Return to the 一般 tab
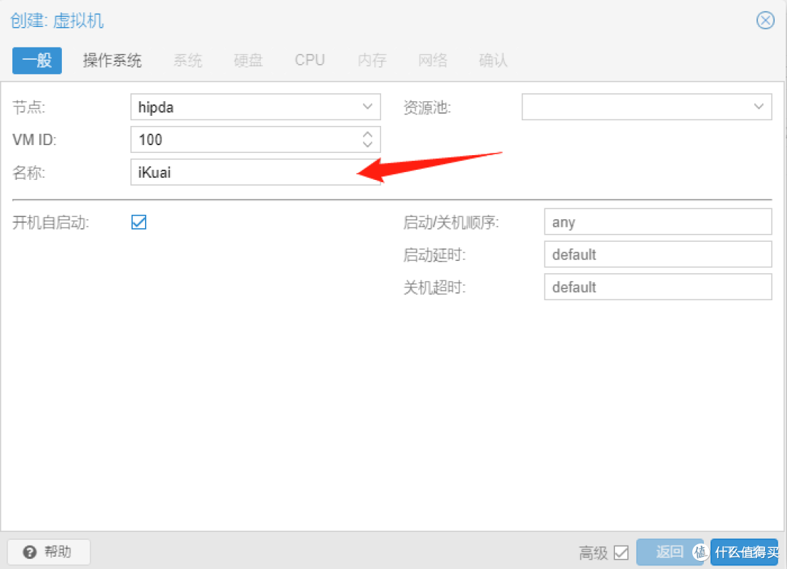Image resolution: width=787 pixels, height=569 pixels. coord(36,61)
